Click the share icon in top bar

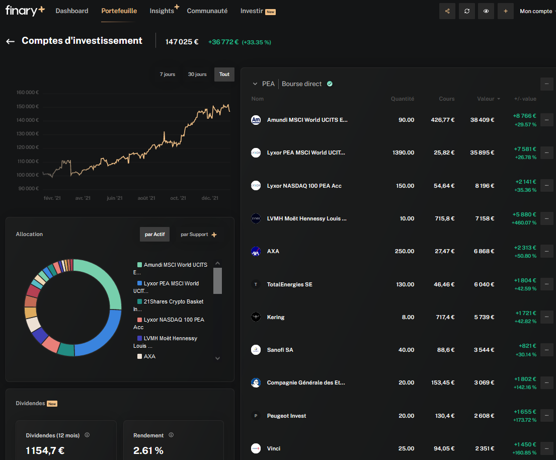coord(447,11)
